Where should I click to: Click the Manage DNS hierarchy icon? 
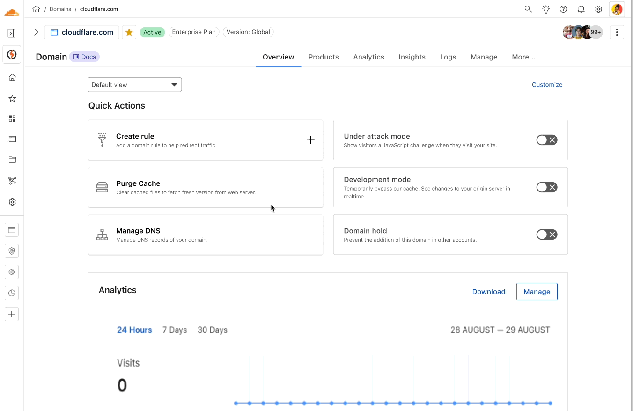102,235
